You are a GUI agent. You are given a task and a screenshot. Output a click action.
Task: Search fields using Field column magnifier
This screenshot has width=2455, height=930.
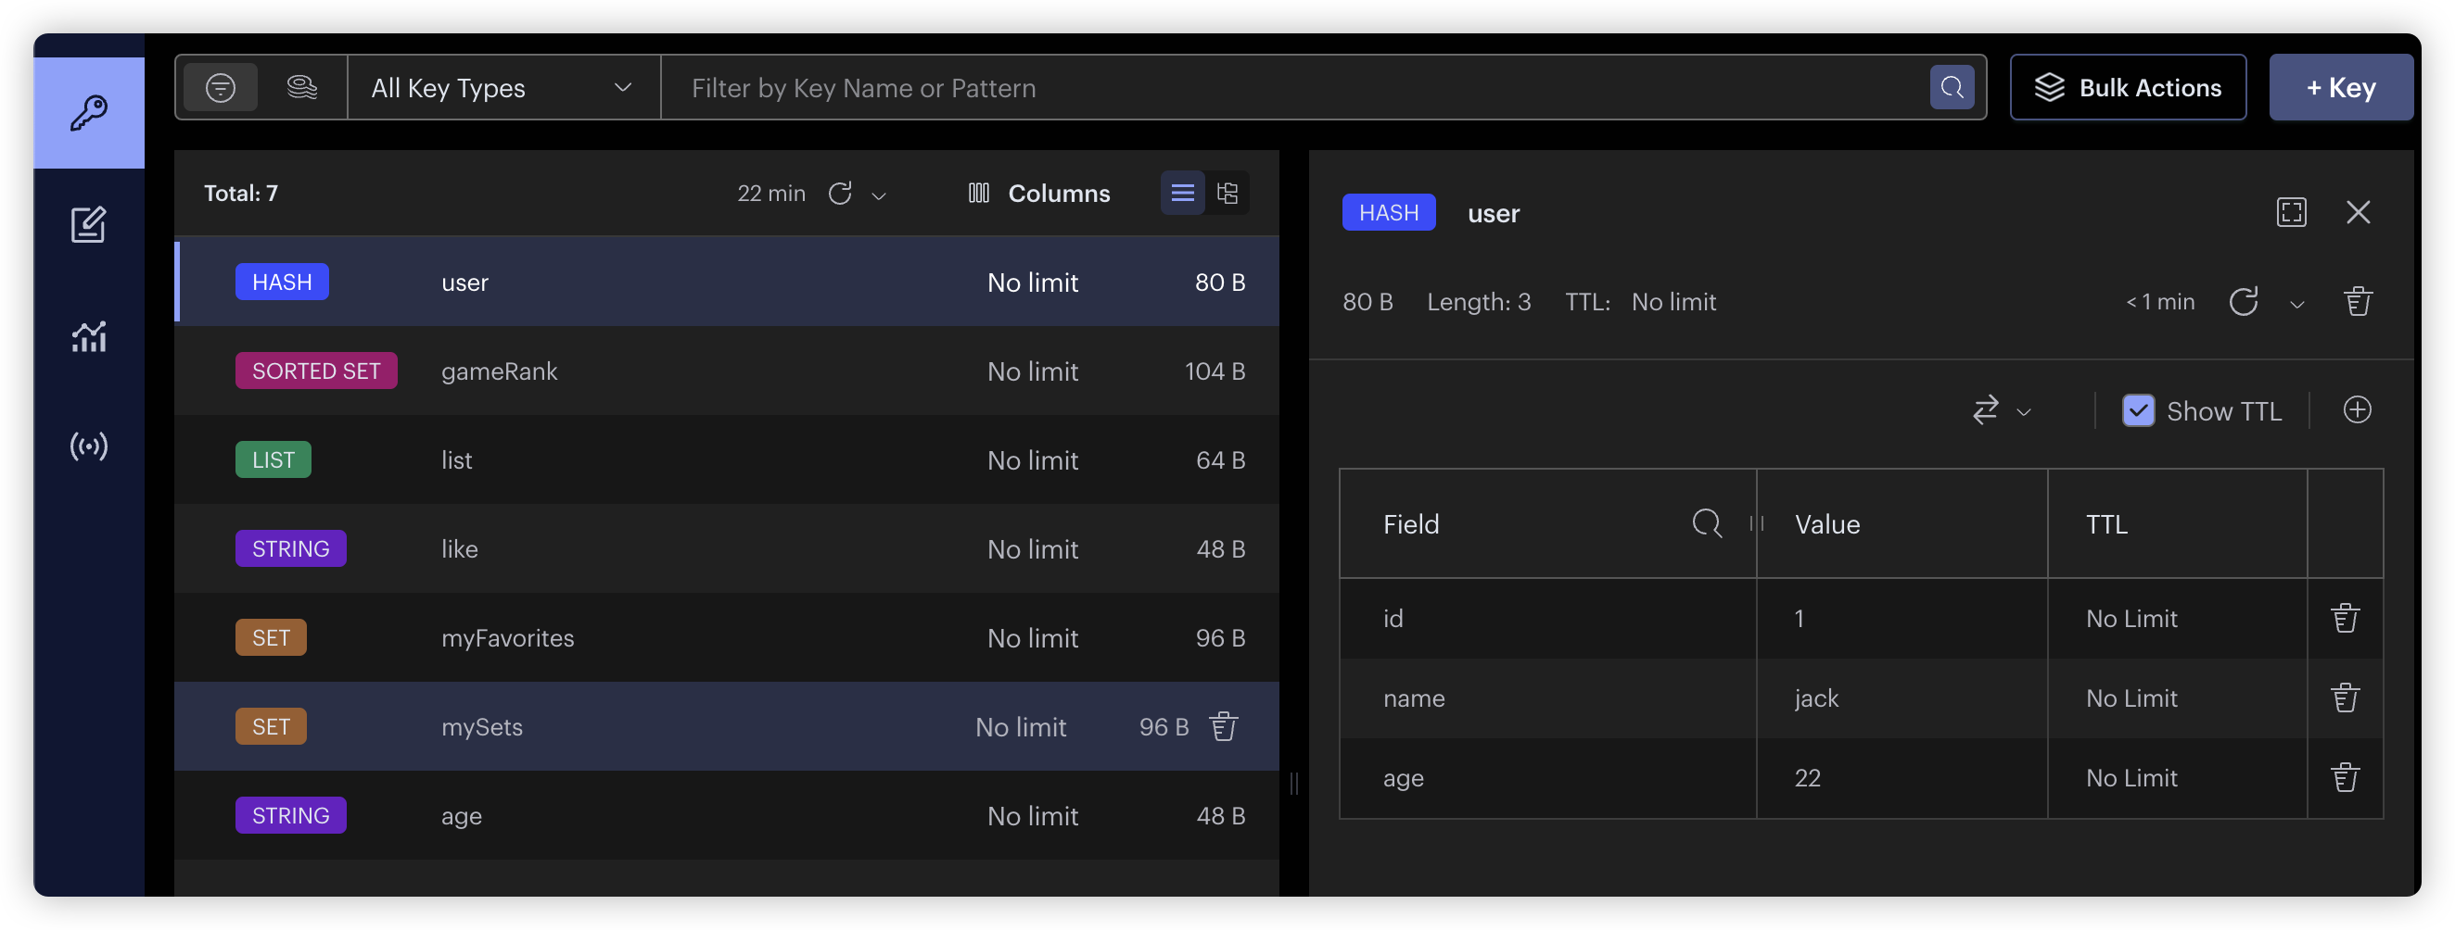coord(1706,523)
